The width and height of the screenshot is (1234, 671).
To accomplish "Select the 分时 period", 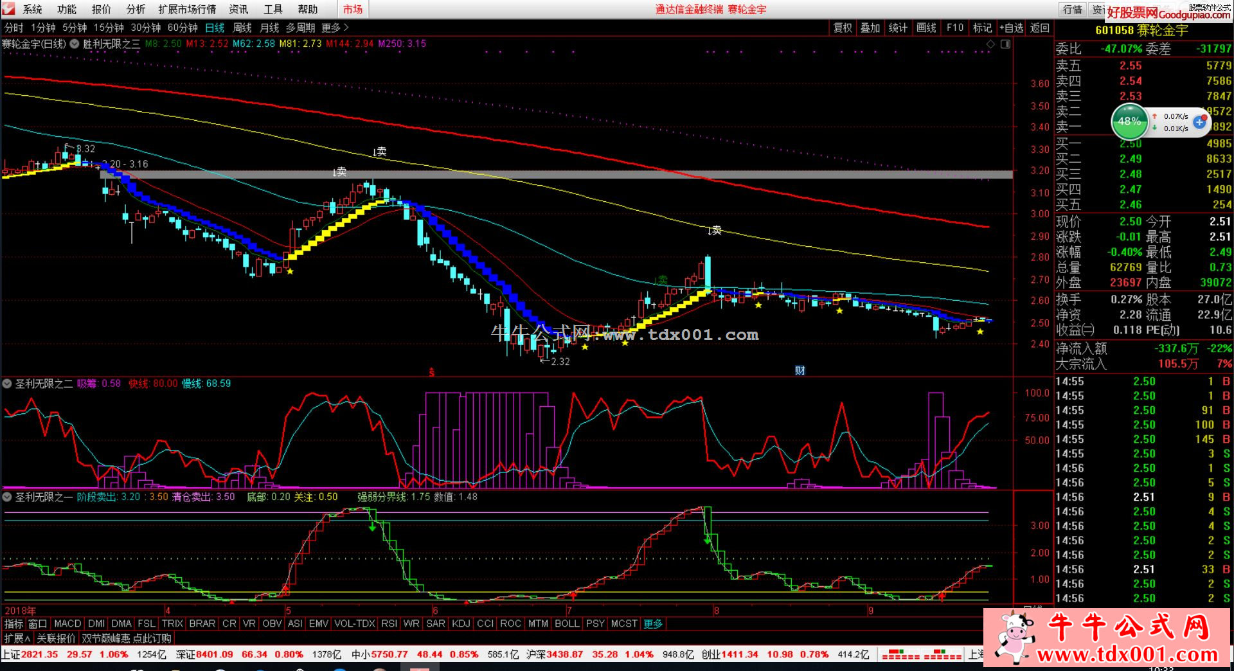I will click(x=13, y=28).
